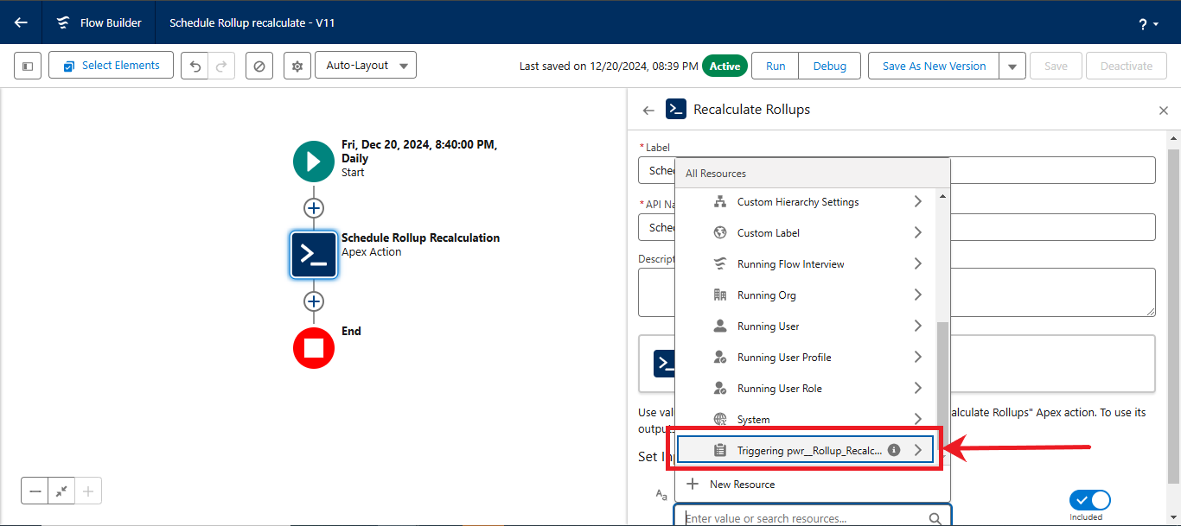Image resolution: width=1181 pixels, height=526 pixels.
Task: Select the Apex Action element icon
Action: [314, 255]
